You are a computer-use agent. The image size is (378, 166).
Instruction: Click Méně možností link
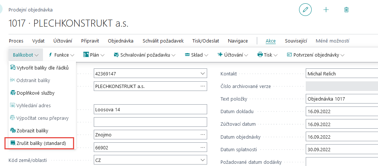coord(332,41)
